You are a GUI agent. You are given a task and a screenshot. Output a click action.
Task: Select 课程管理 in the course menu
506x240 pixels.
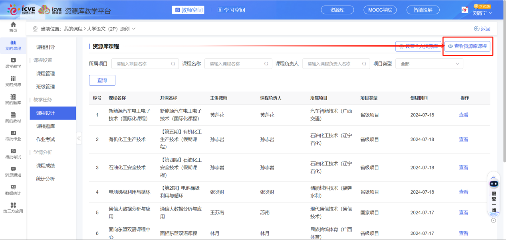(46, 74)
